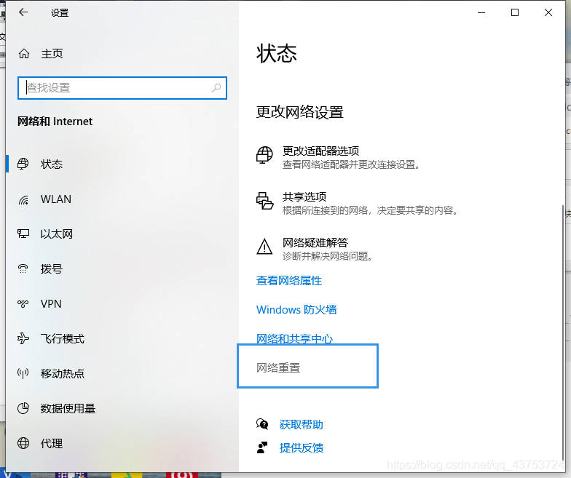571x478 pixels.
Task: Open 数据使用量 in the sidebar
Action: pyautogui.click(x=122, y=409)
